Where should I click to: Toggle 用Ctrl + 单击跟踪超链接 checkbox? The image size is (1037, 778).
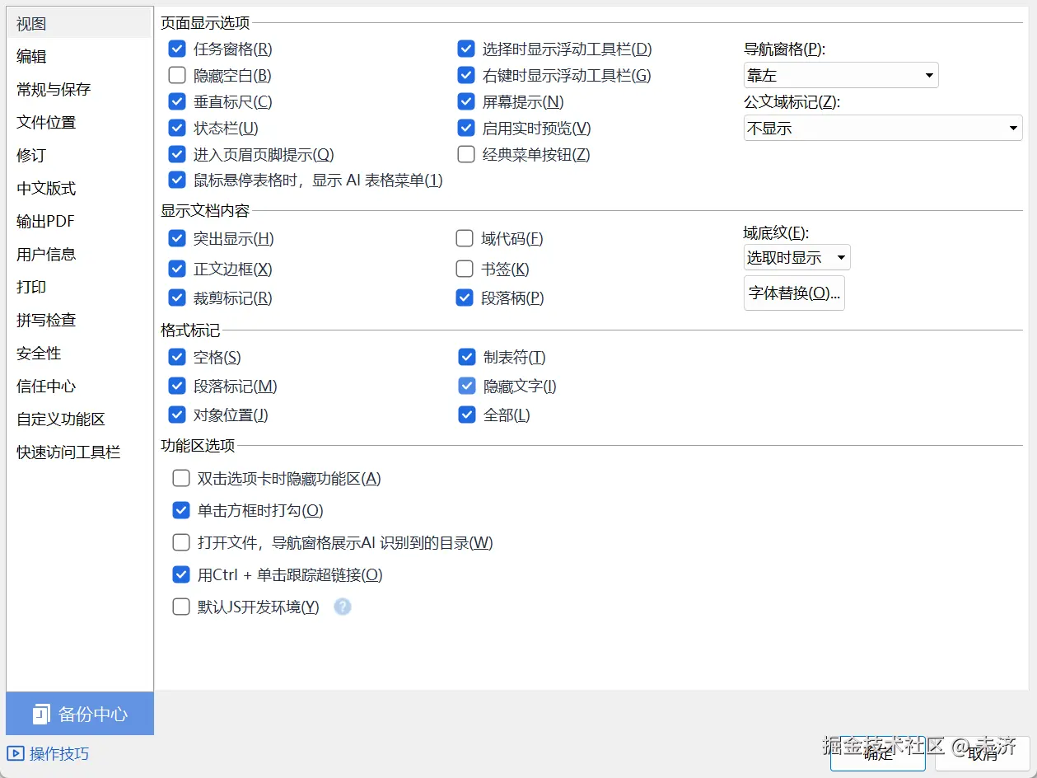point(181,575)
